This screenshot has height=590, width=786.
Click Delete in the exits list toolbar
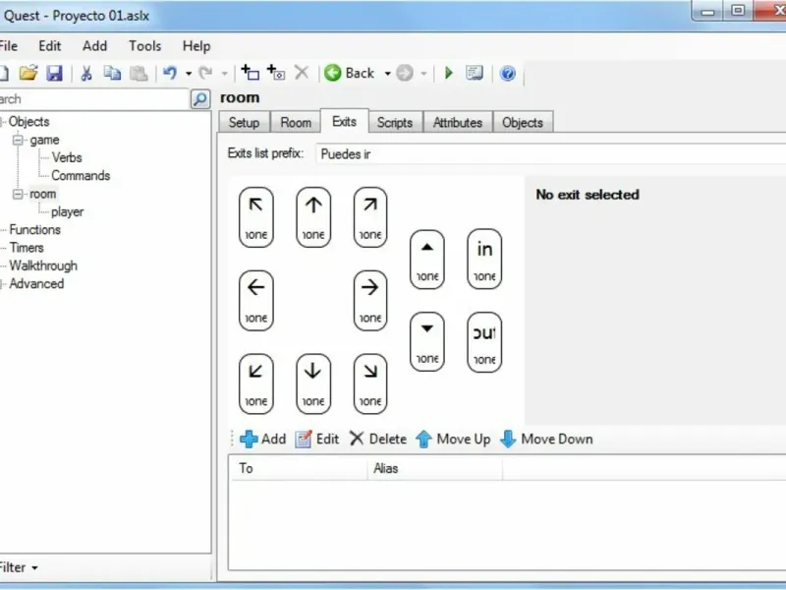[377, 439]
